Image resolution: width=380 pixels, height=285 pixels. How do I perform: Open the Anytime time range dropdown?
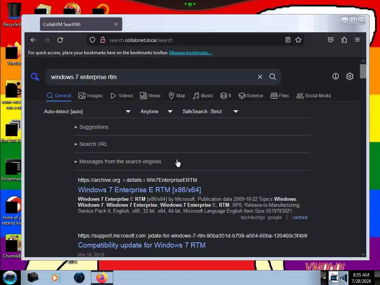click(157, 111)
